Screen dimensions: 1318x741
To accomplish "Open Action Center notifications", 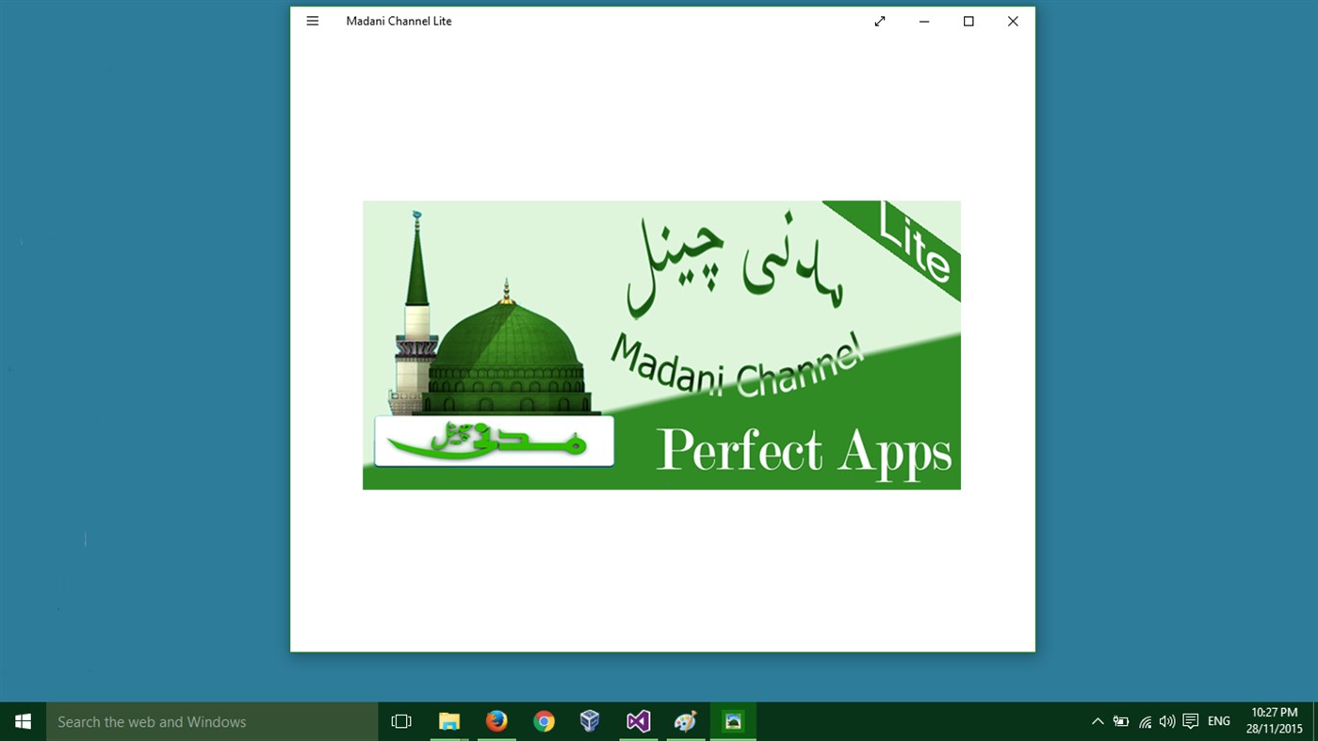I will (1190, 720).
